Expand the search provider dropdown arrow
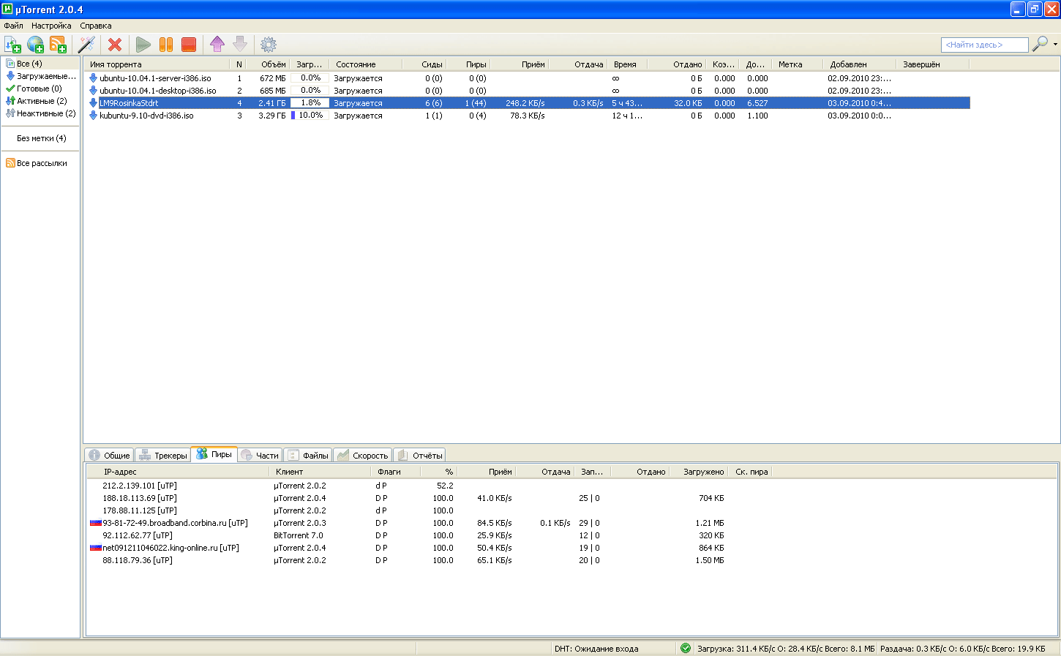Image resolution: width=1061 pixels, height=656 pixels. 1055,45
